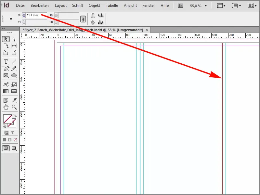Reset to default fill and stroke
The width and height of the screenshot is (260, 195).
click(5, 126)
